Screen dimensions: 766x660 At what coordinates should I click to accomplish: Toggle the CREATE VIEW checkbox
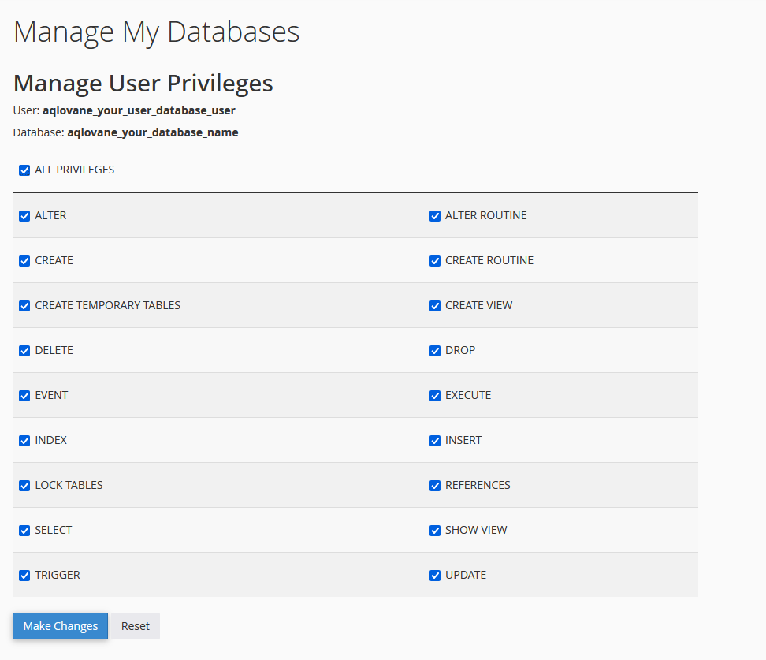[x=435, y=306]
